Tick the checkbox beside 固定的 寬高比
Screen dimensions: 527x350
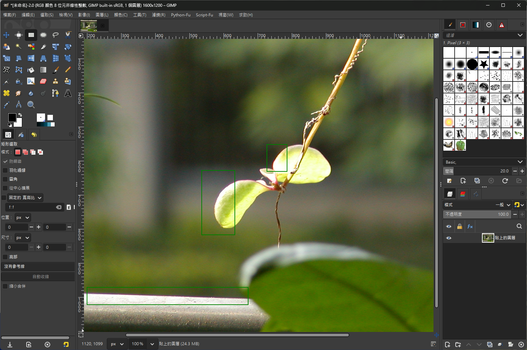4,197
